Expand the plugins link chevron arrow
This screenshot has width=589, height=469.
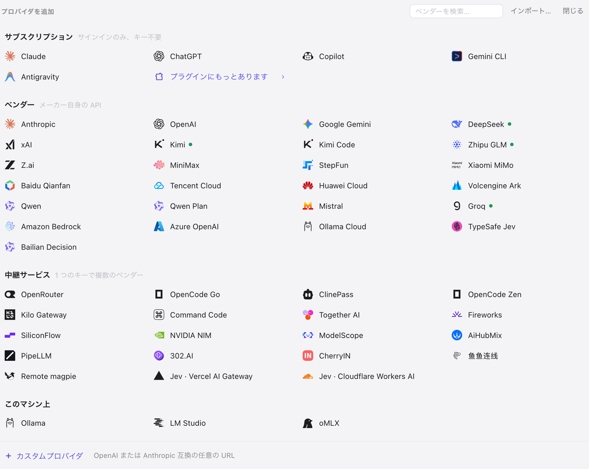[283, 77]
